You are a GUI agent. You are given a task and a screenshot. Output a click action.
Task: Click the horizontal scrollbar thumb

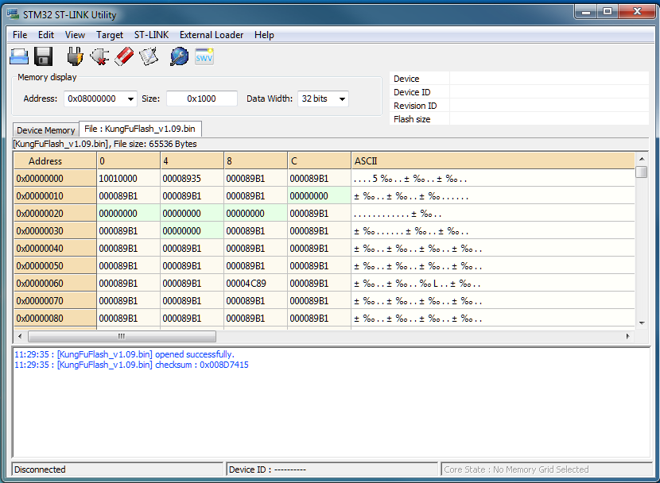click(x=122, y=336)
